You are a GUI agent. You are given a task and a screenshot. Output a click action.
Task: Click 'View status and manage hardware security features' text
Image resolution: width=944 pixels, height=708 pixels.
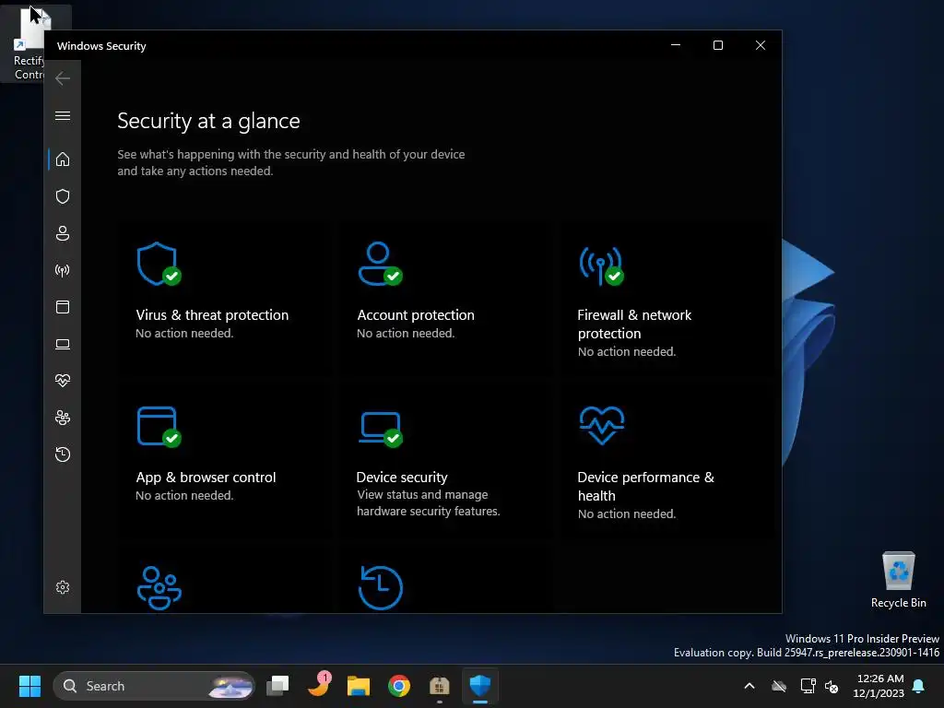[428, 502]
